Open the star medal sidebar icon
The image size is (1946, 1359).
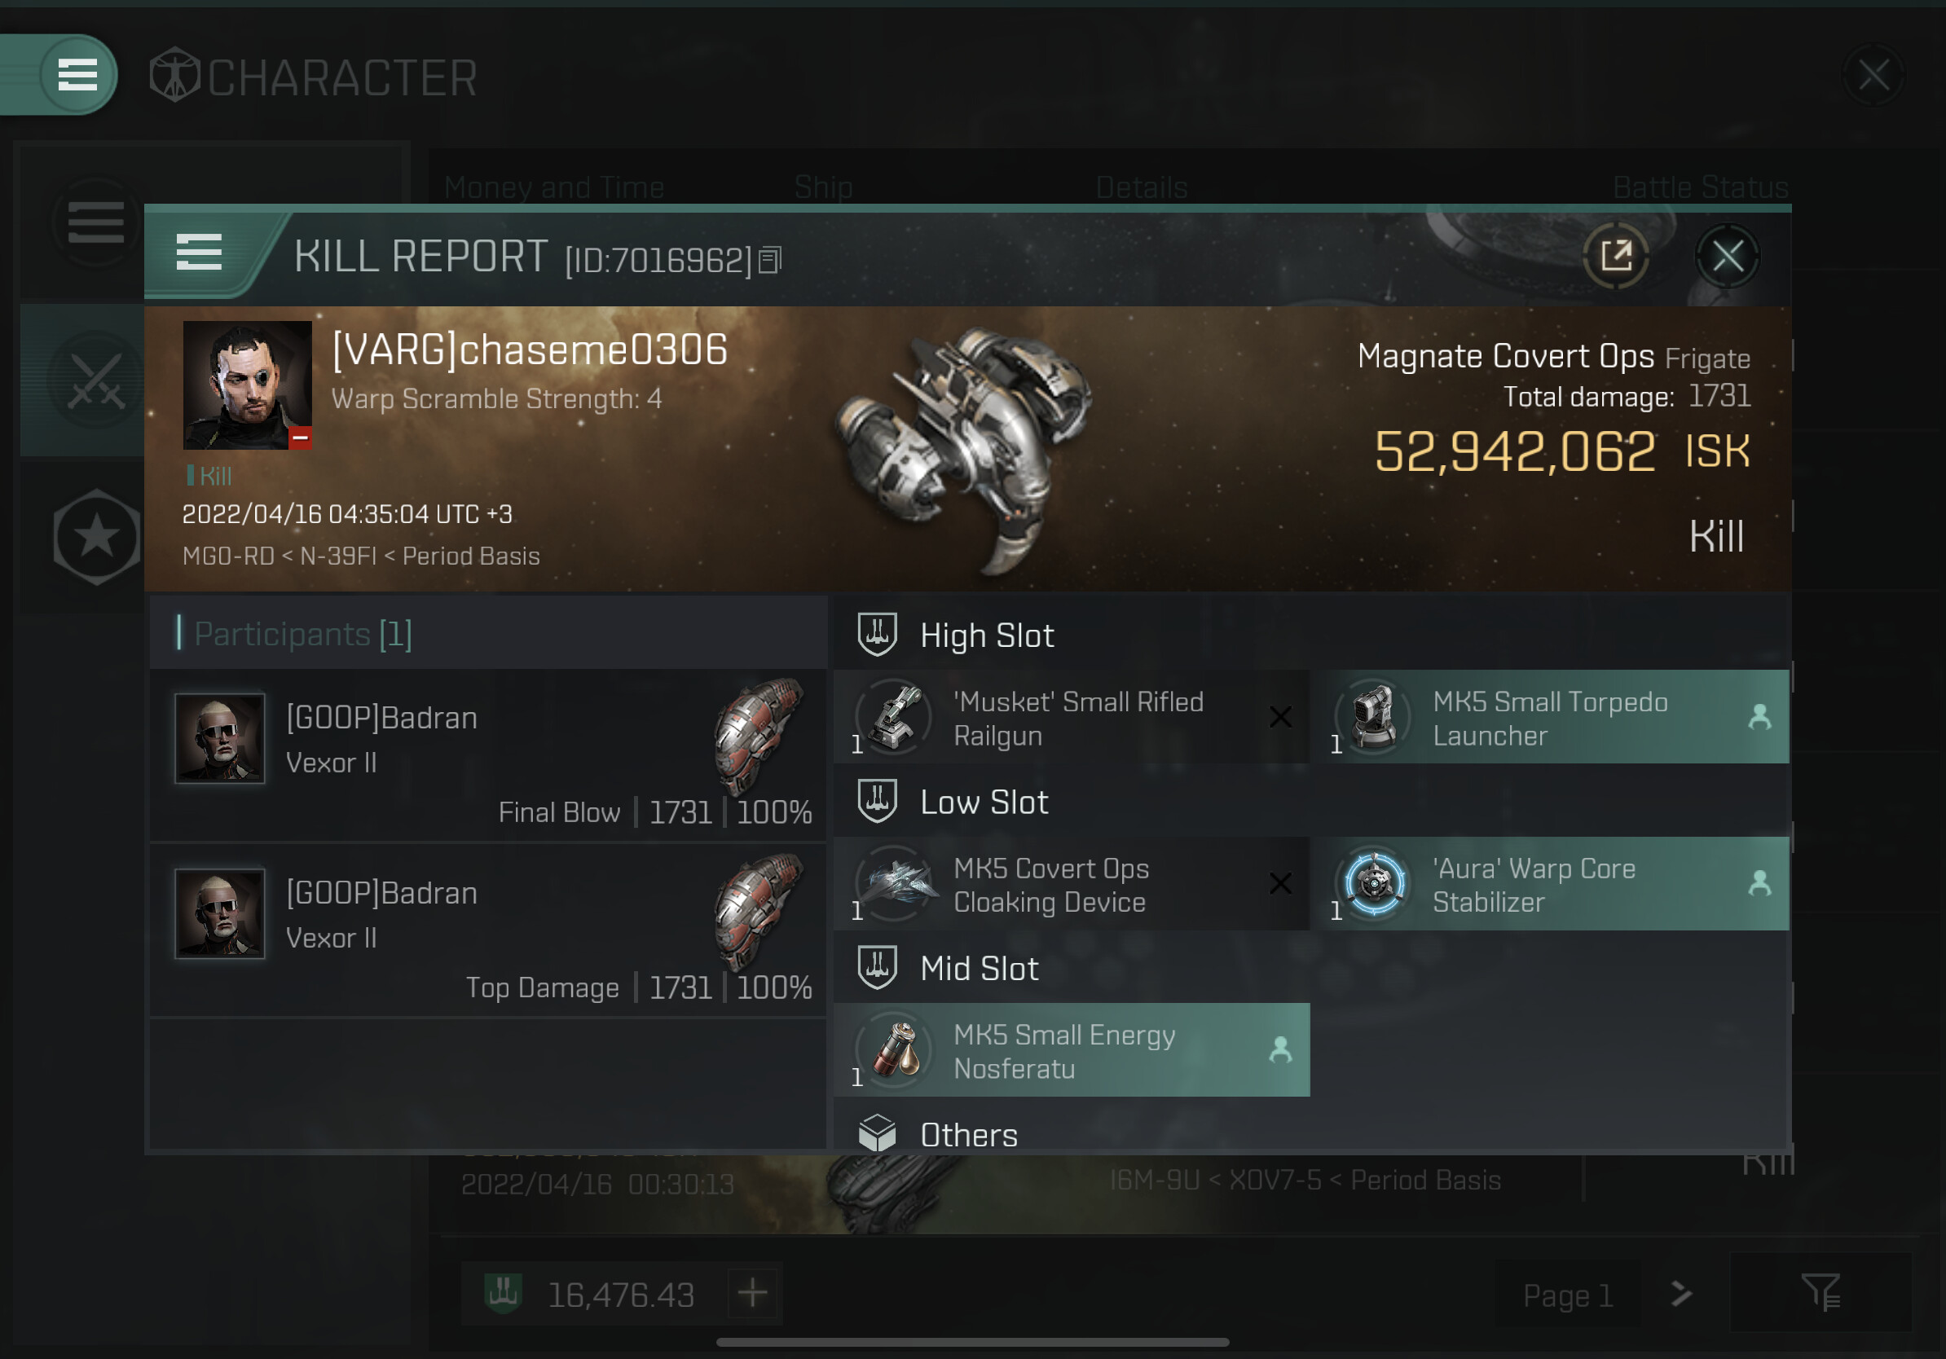[97, 536]
